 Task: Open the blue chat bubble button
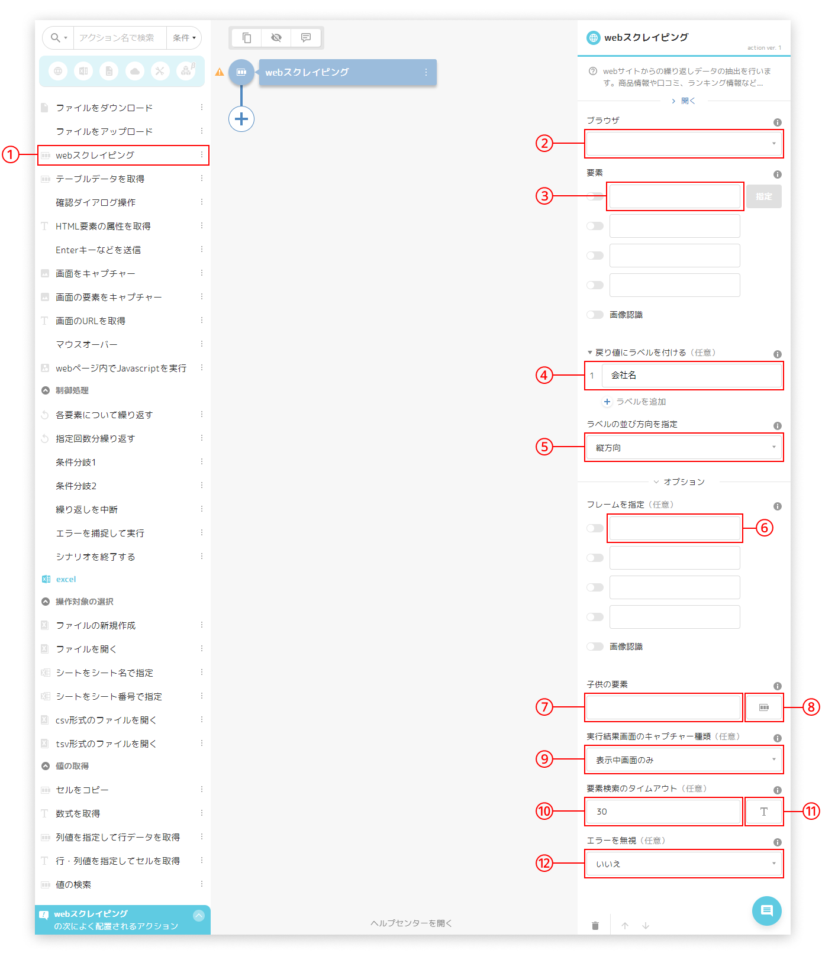(766, 911)
